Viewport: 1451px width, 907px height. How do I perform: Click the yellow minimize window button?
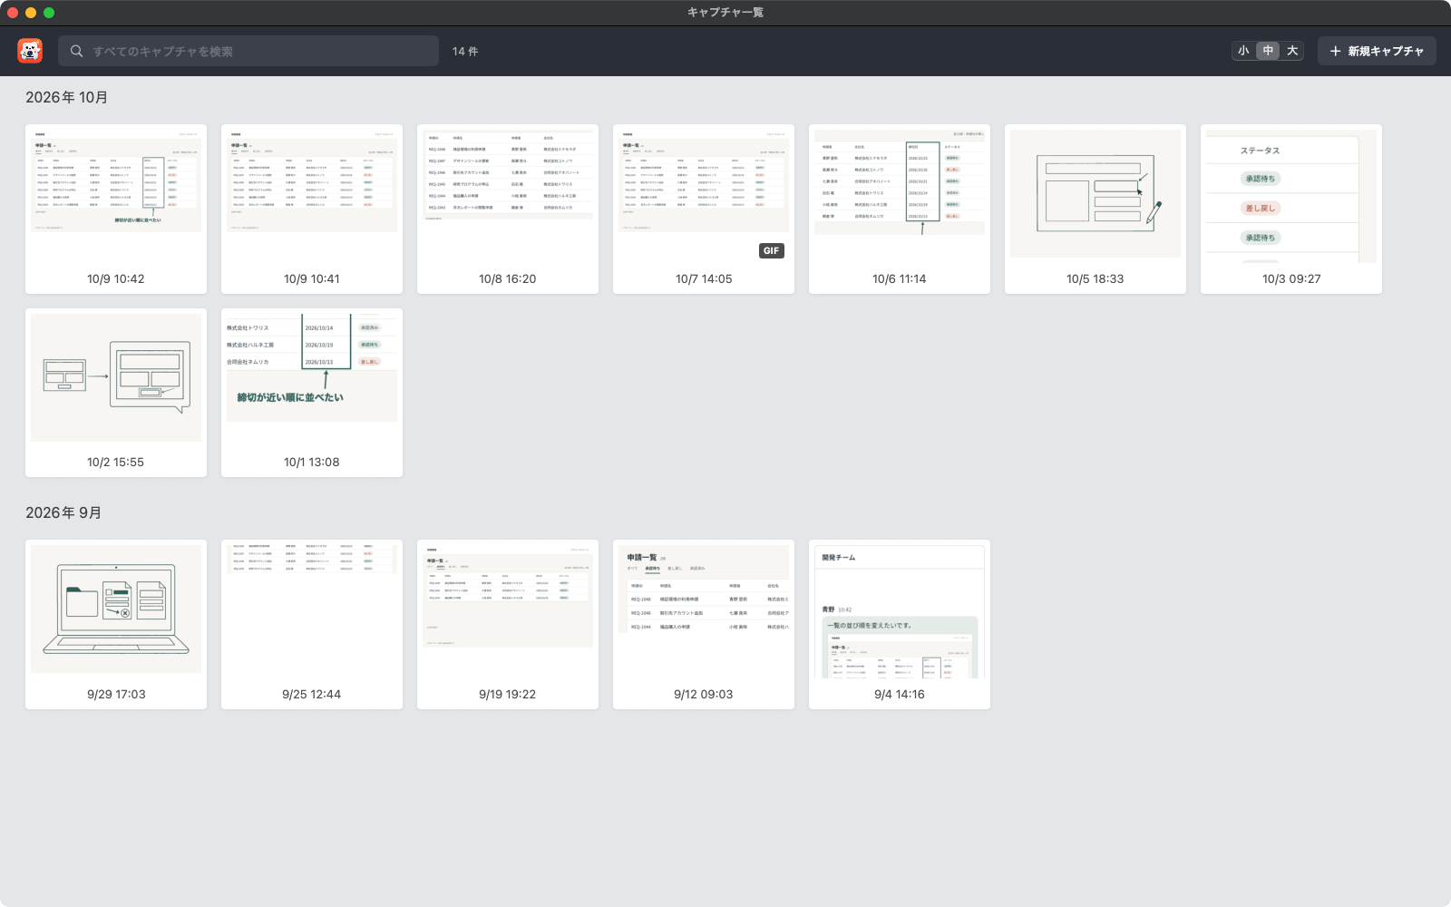coord(31,13)
